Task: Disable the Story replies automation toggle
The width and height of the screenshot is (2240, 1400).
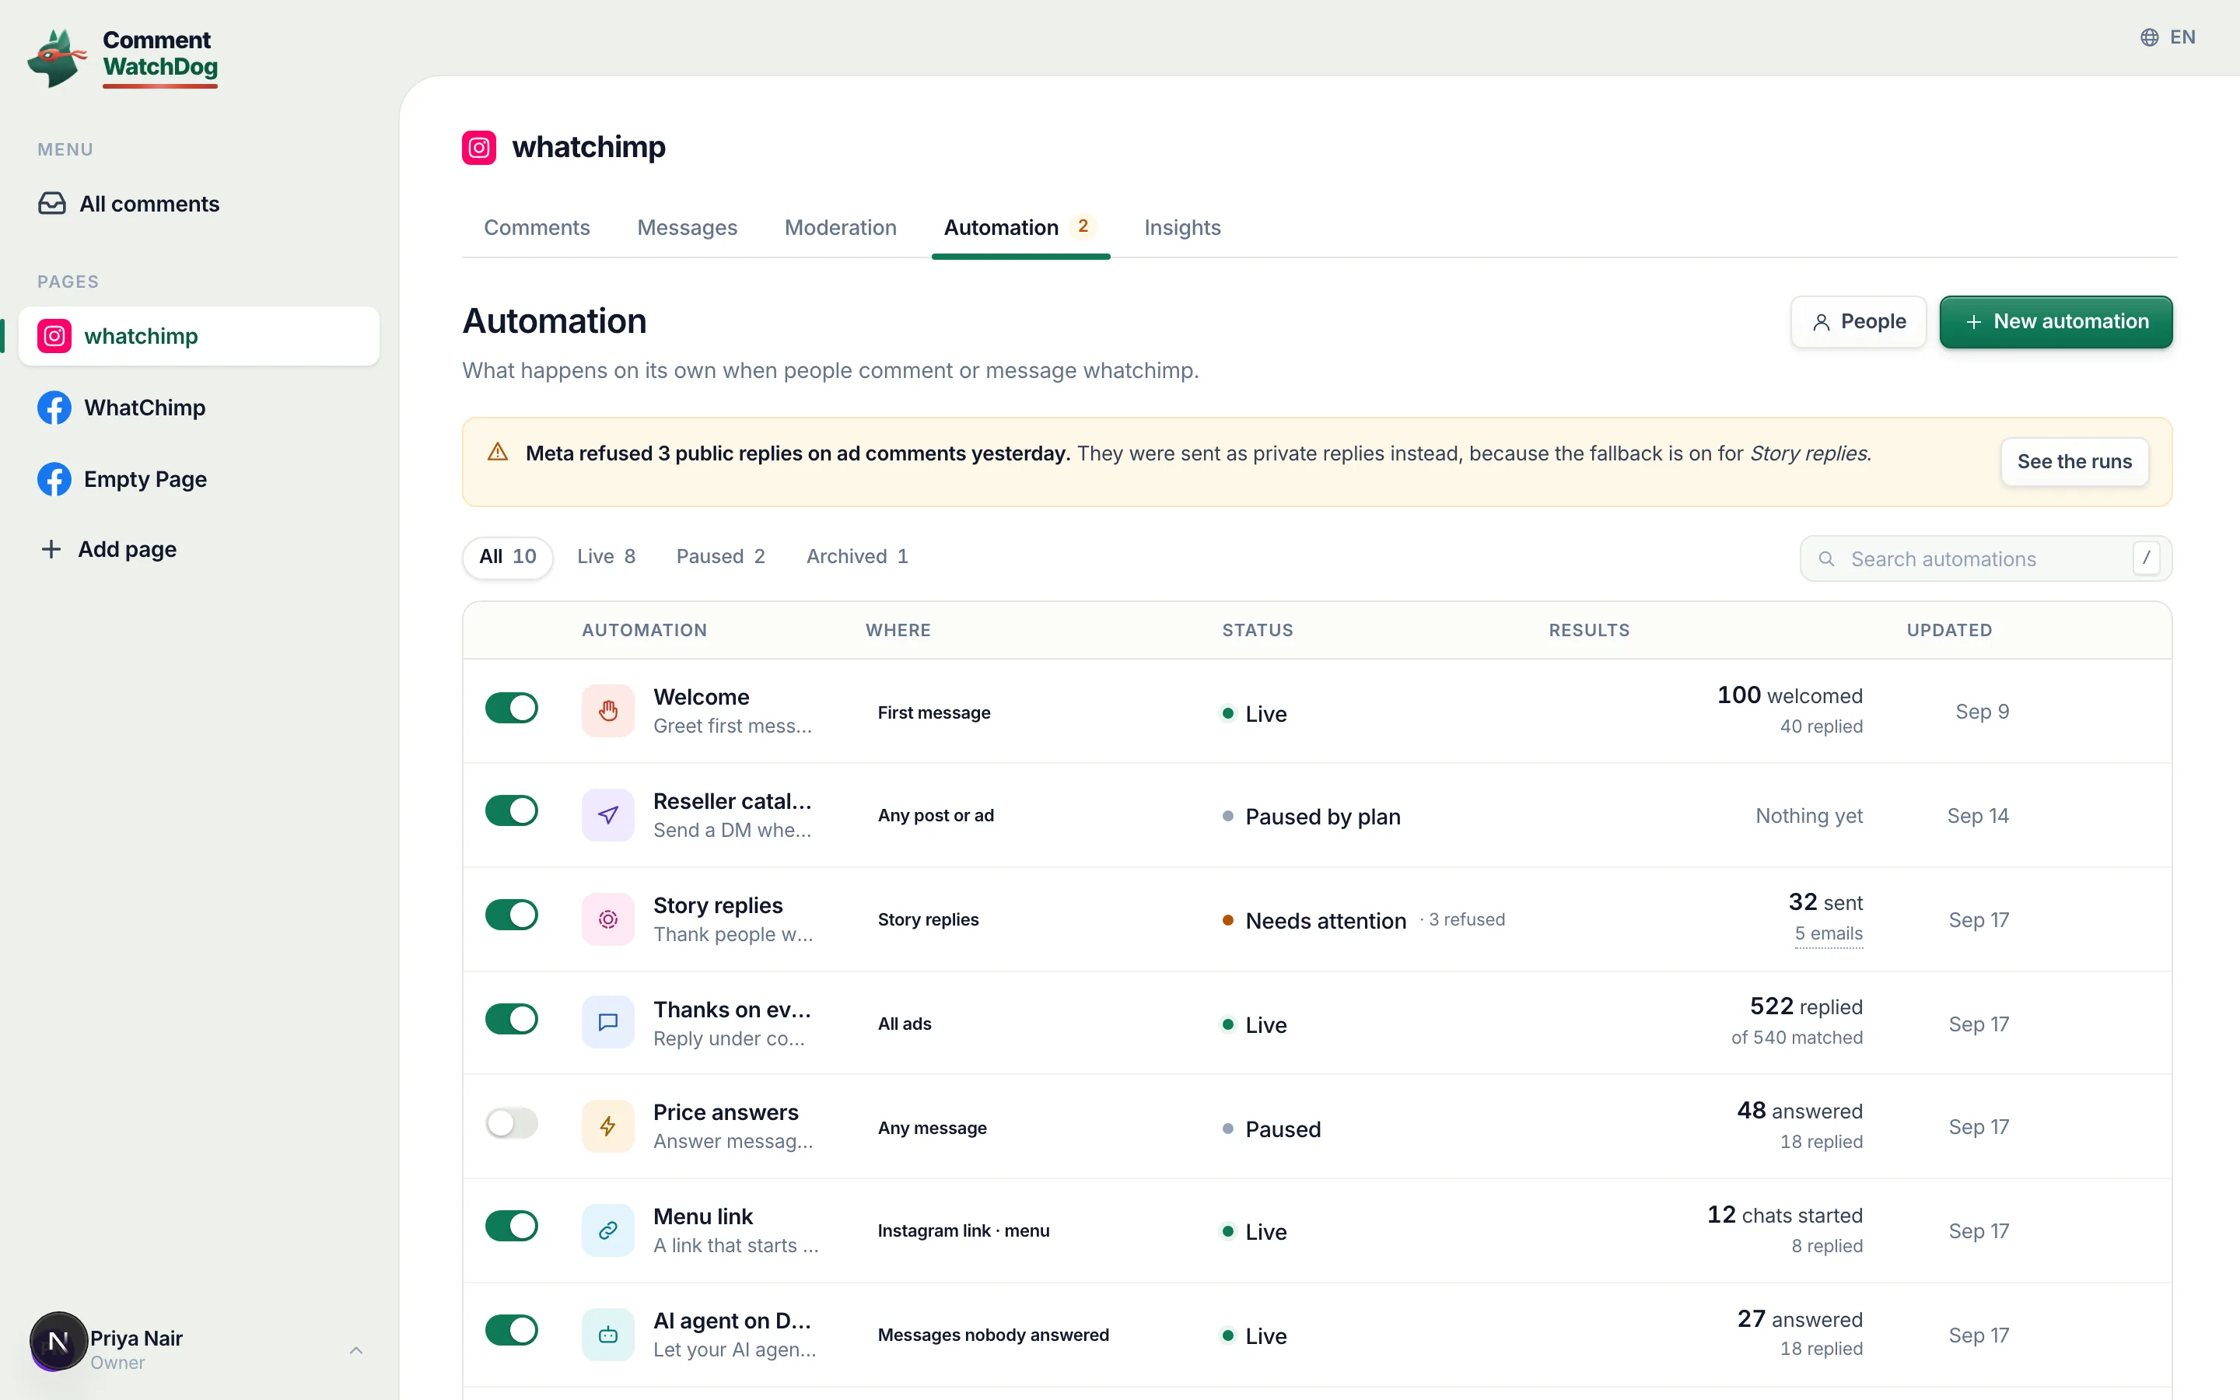Action: 511,915
